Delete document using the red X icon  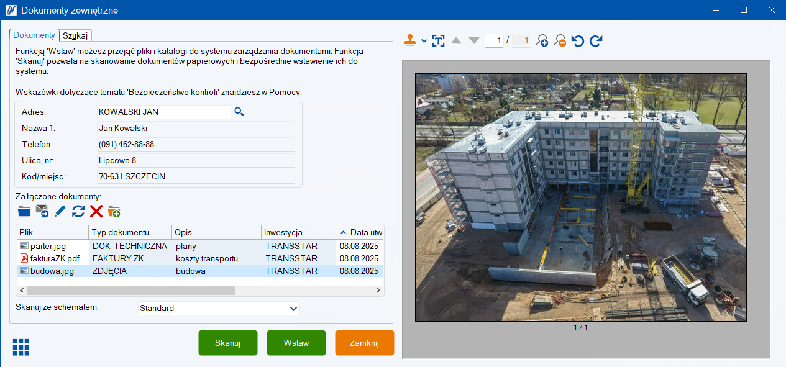96,211
